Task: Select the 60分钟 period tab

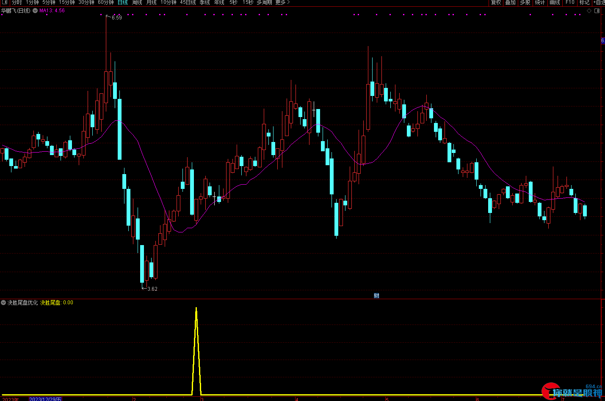Action: coord(106,2)
